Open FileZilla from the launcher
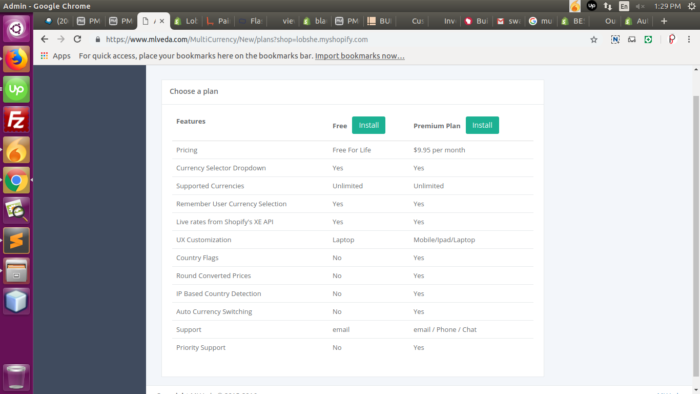 coord(16,120)
